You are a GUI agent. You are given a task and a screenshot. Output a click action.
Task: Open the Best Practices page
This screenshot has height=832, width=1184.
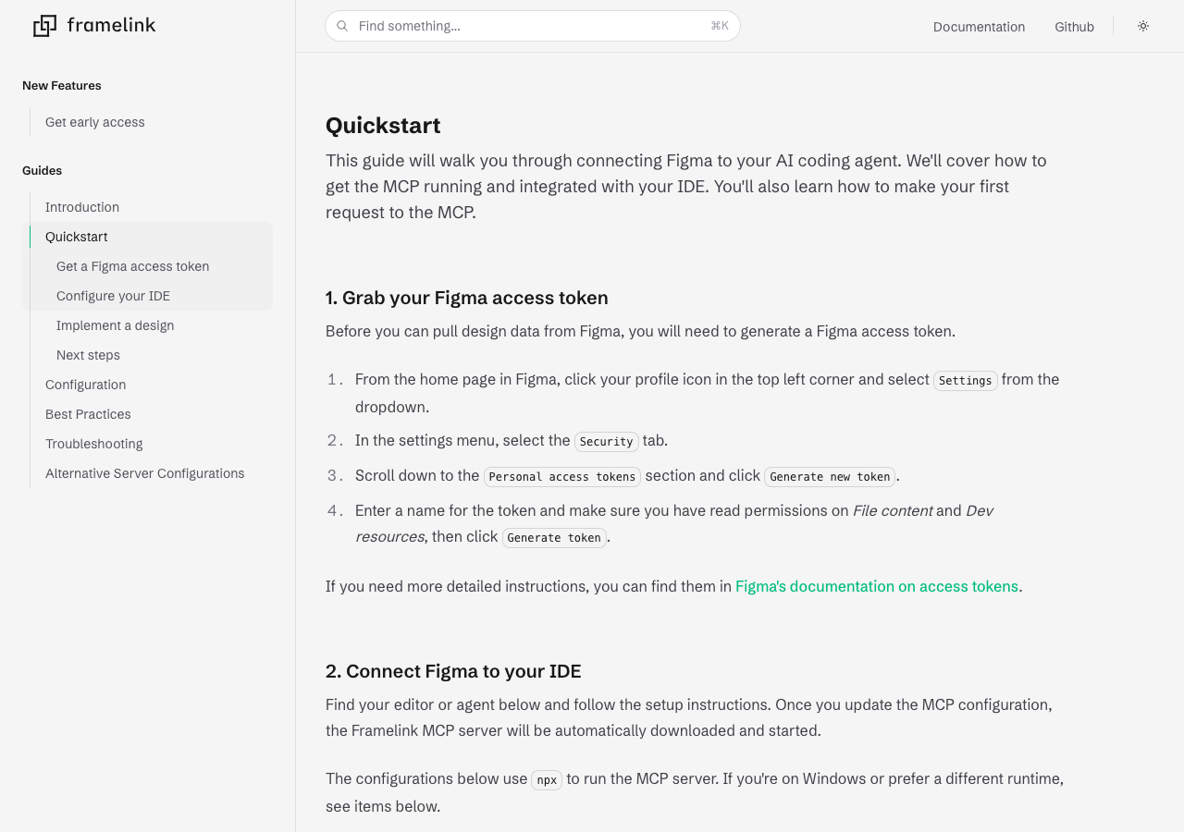click(88, 414)
